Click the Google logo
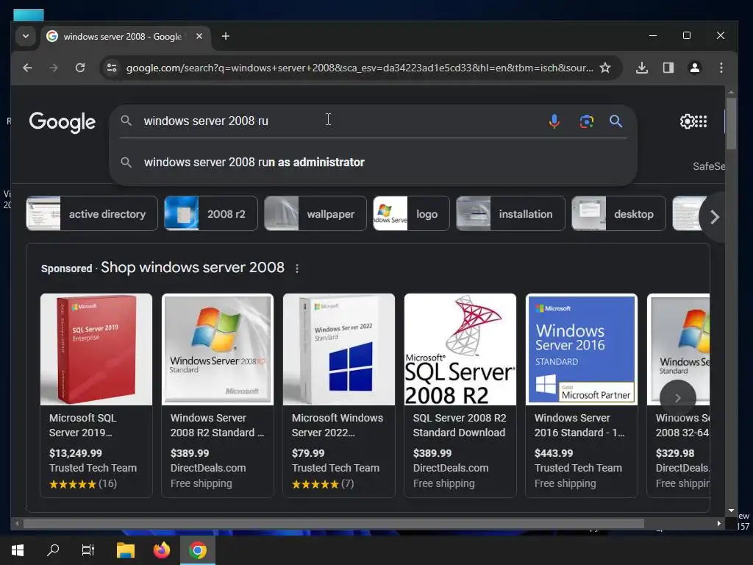 coord(63,122)
